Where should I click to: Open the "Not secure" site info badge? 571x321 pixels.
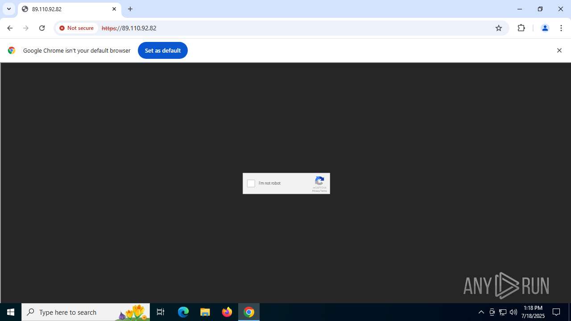[77, 28]
